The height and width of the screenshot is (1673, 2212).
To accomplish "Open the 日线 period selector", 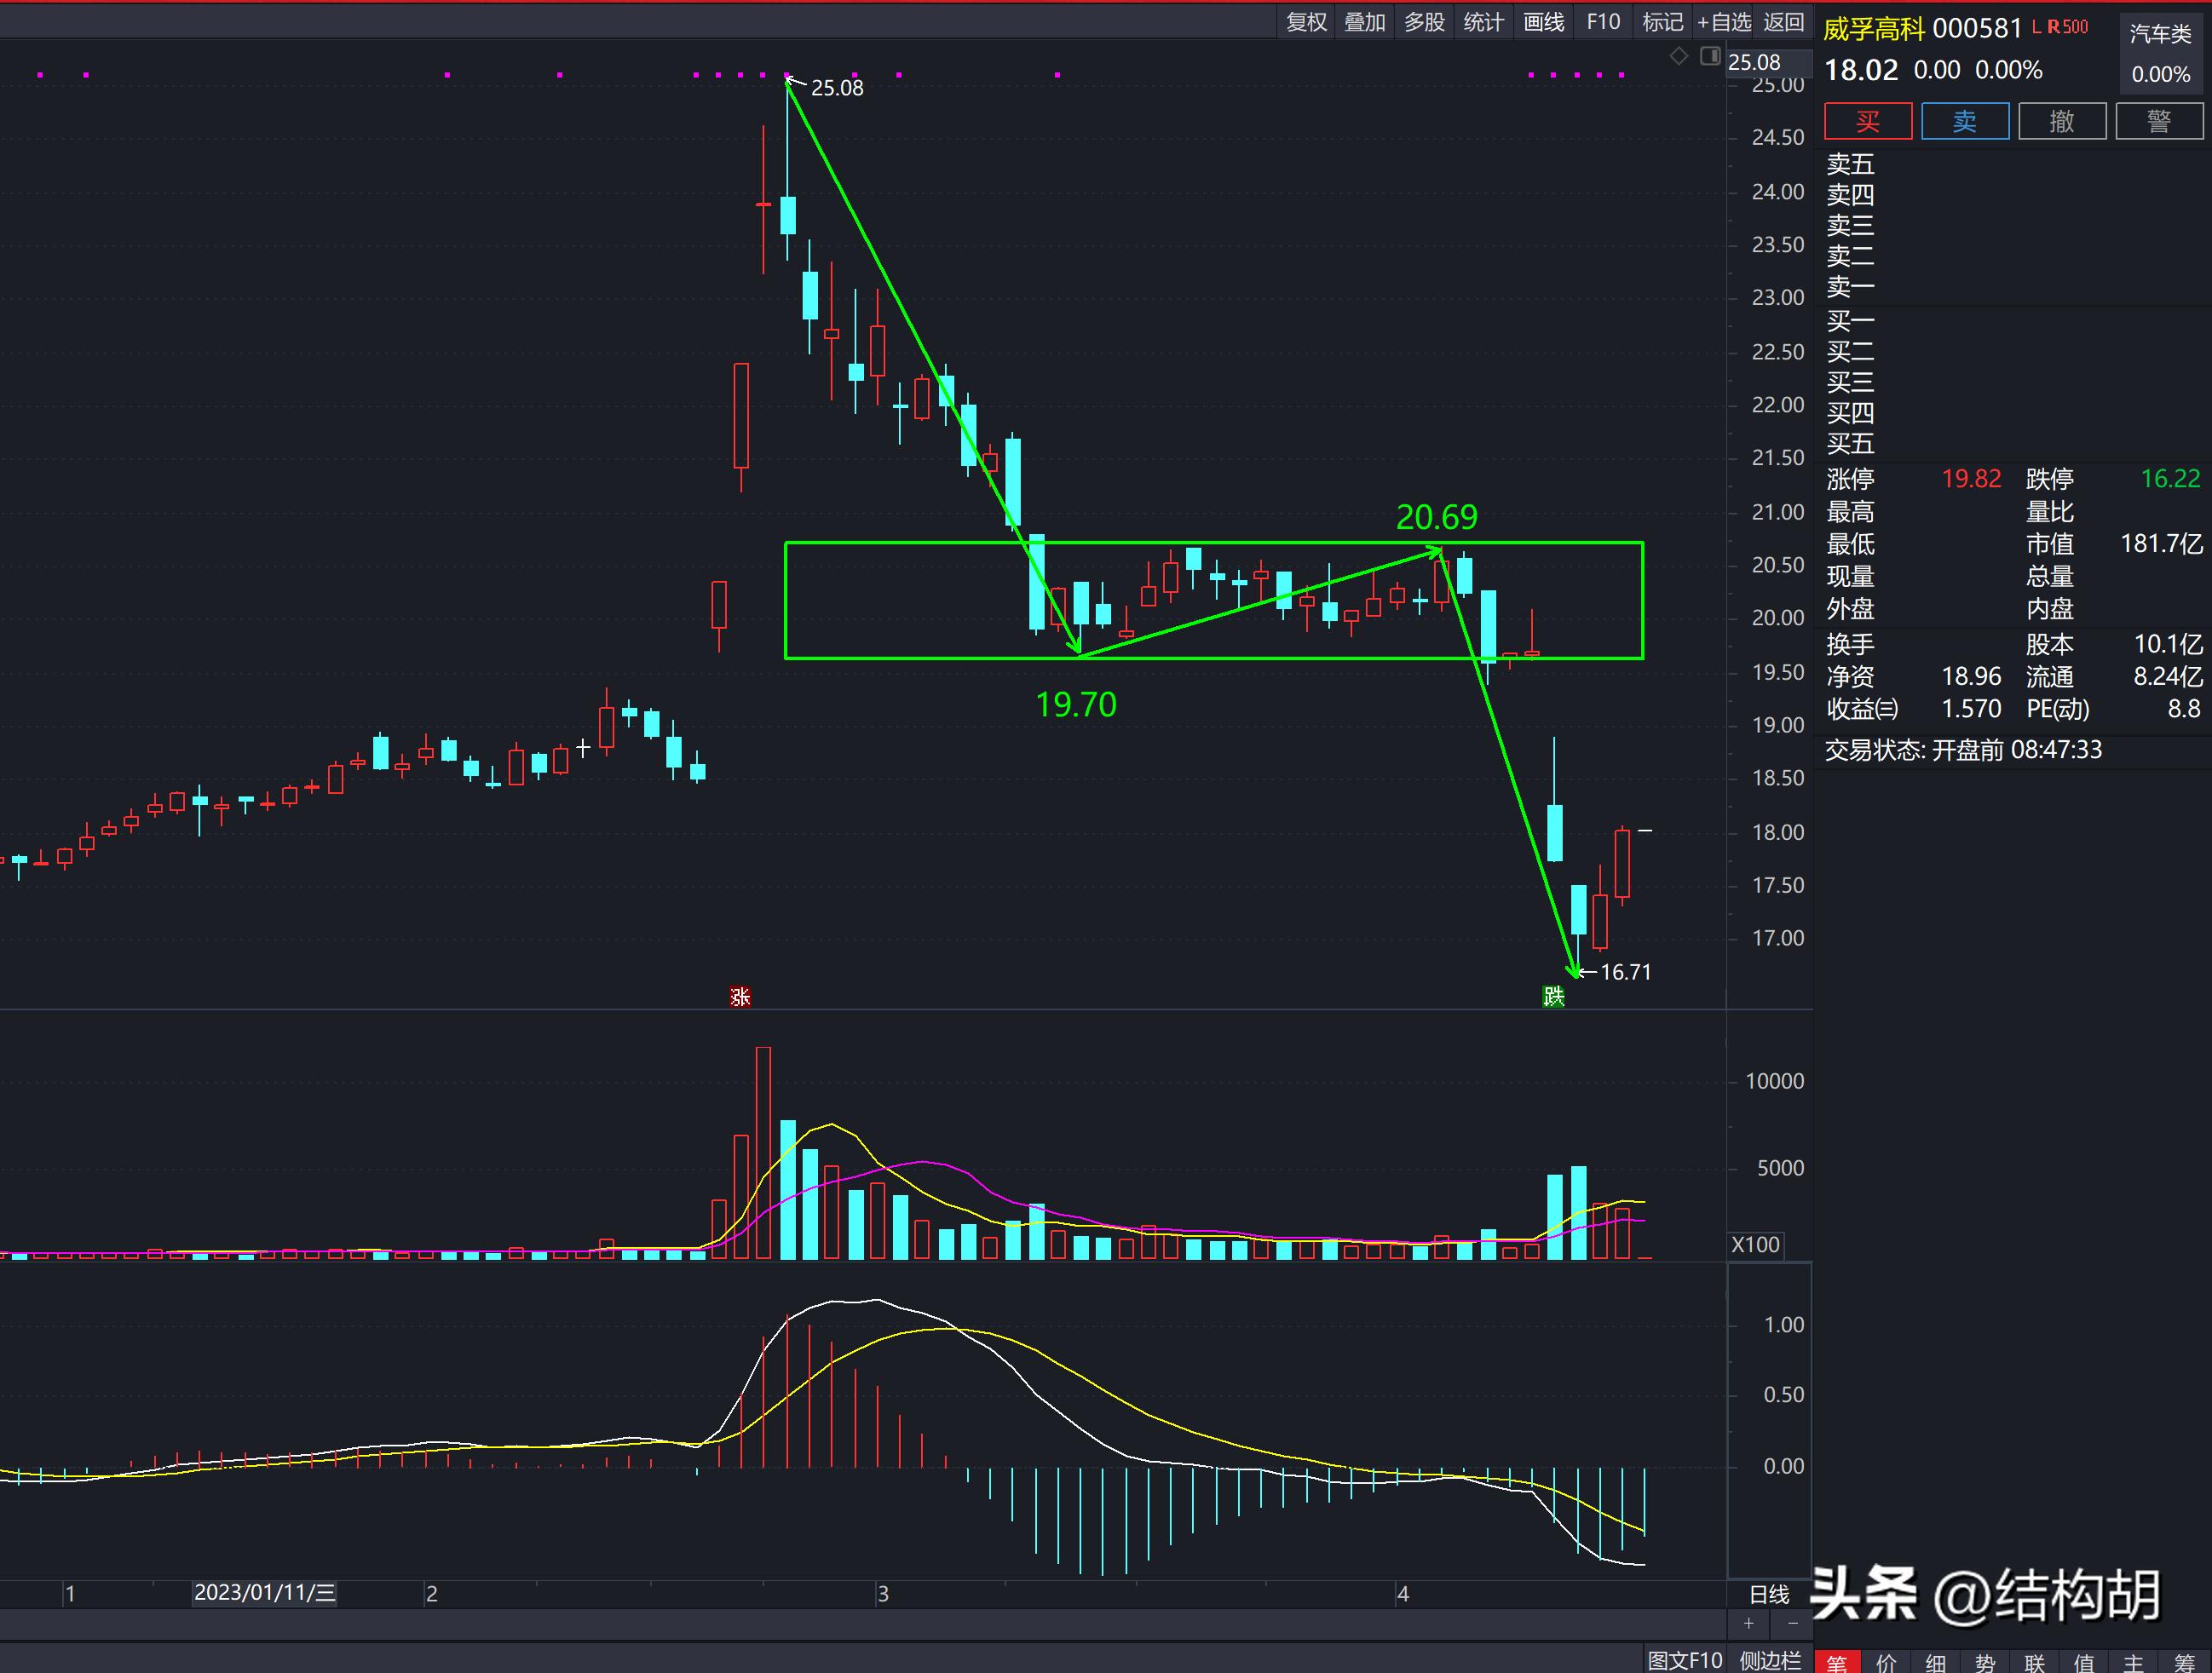I will [1769, 1595].
